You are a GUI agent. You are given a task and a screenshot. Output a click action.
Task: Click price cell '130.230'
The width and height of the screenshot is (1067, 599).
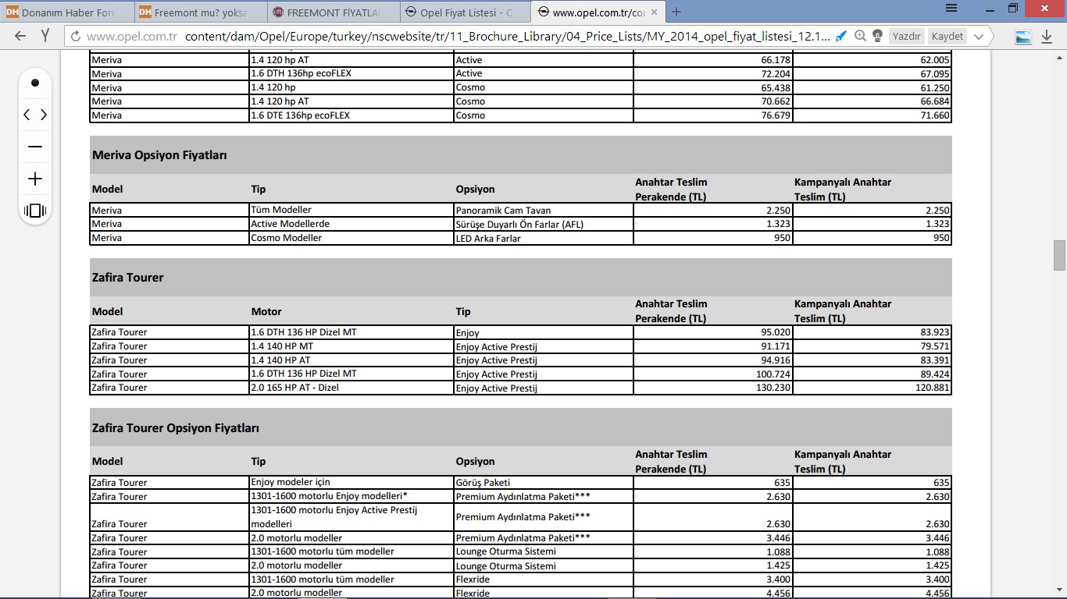click(712, 388)
